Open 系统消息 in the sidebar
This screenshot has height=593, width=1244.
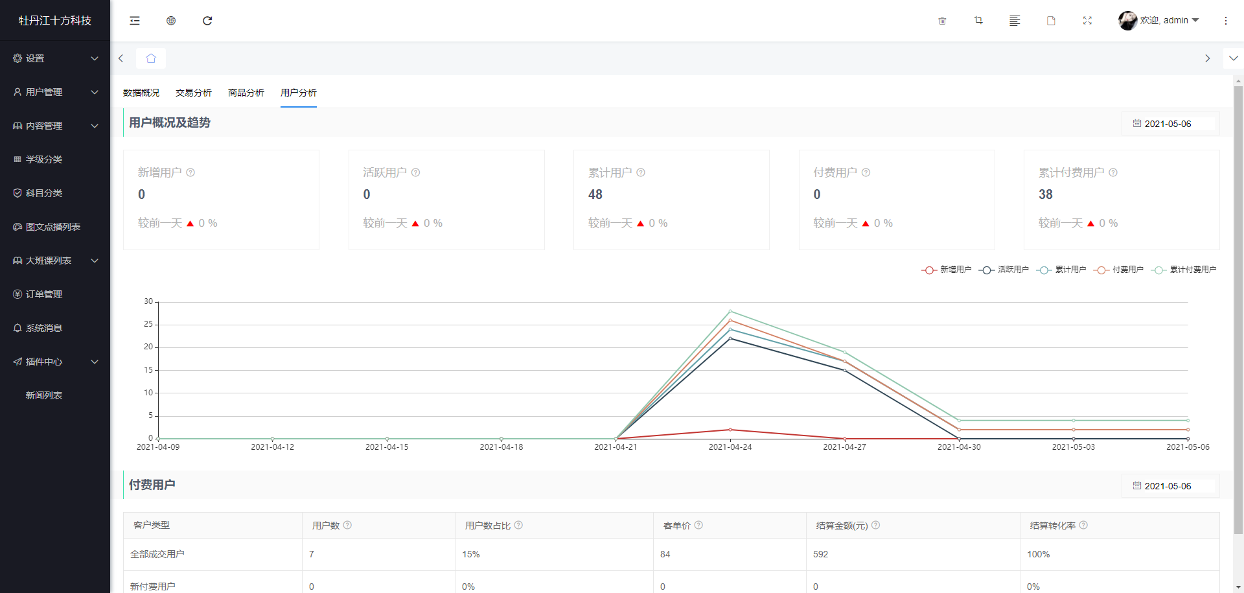(44, 328)
